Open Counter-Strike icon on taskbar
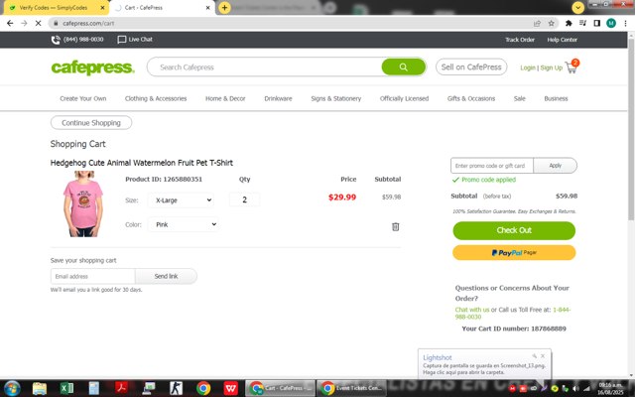The width and height of the screenshot is (635, 397). pos(176,388)
